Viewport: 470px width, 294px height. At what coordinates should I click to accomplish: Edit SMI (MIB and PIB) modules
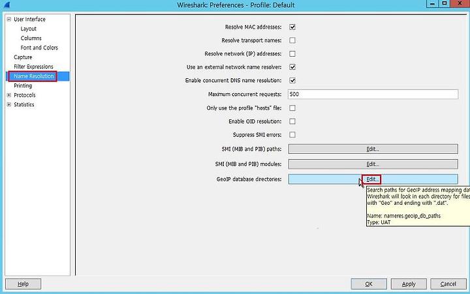point(373,164)
